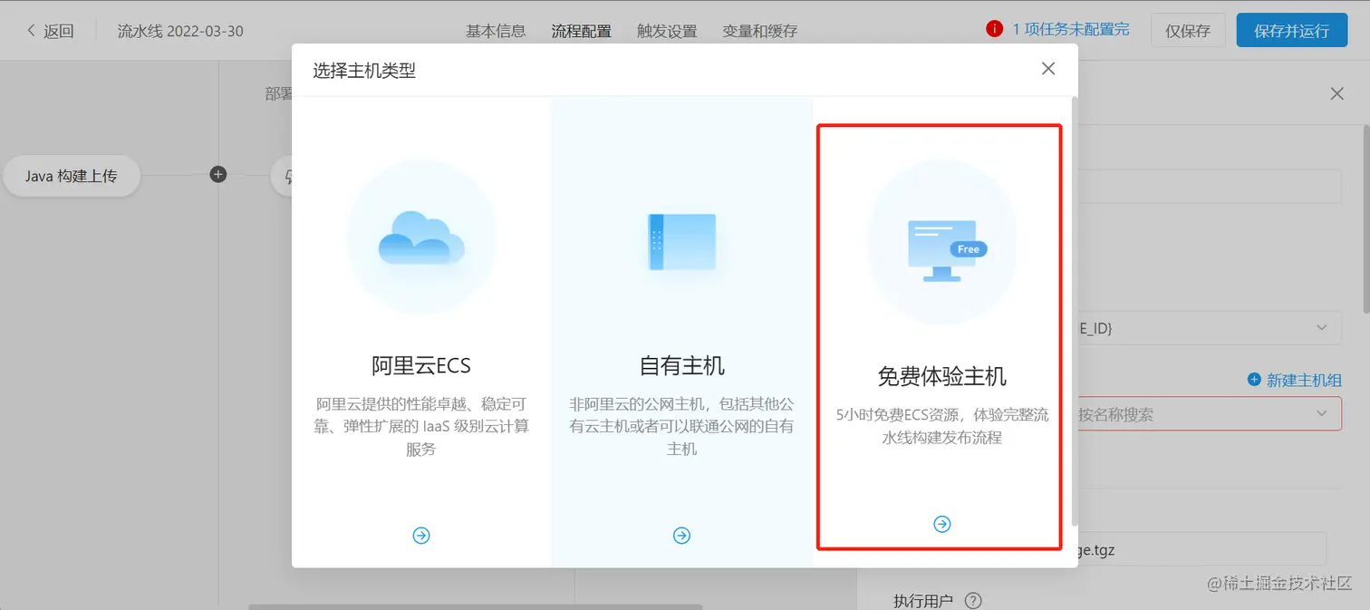Viewport: 1370px width, 610px height.
Task: Switch to the 流程配置 tab
Action: 581,31
